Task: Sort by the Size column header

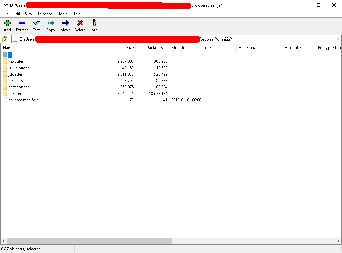Action: click(x=119, y=48)
